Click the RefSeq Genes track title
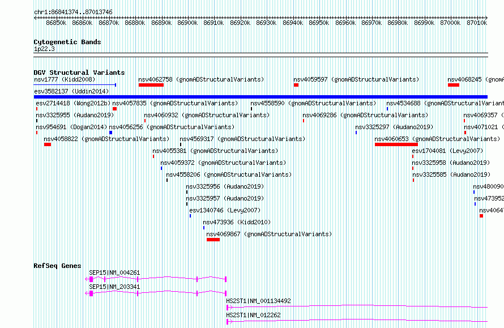This screenshot has height=328, width=504. click(57, 266)
